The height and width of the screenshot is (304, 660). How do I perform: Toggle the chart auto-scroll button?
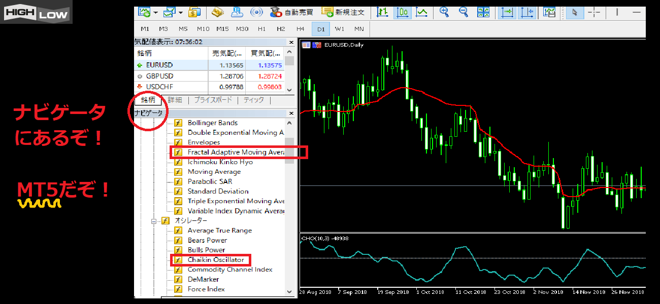(506, 12)
